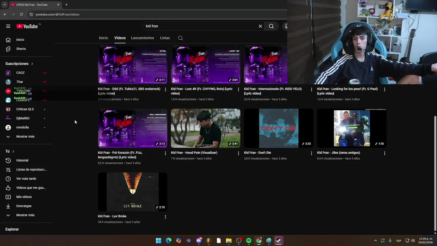
Task: Open options menu for the Dtbl video
Action: click(x=166, y=90)
